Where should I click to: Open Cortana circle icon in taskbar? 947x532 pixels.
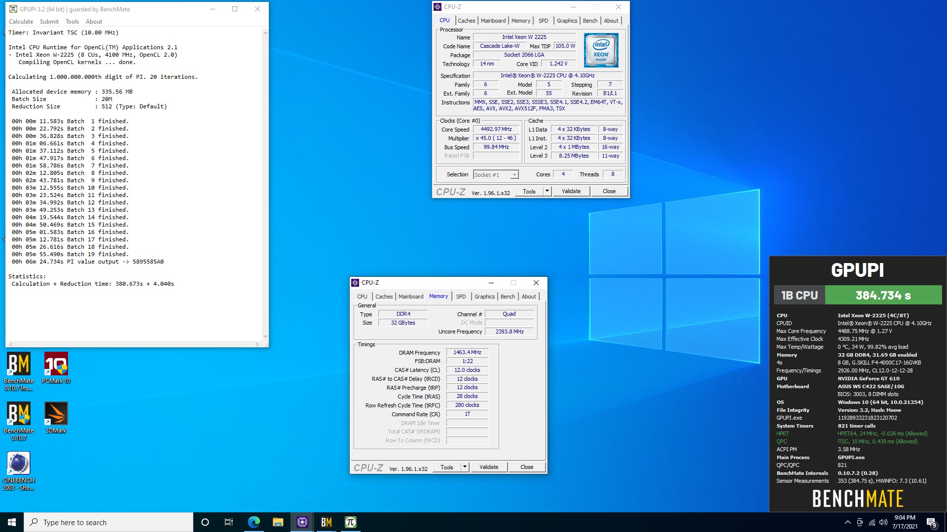[205, 522]
